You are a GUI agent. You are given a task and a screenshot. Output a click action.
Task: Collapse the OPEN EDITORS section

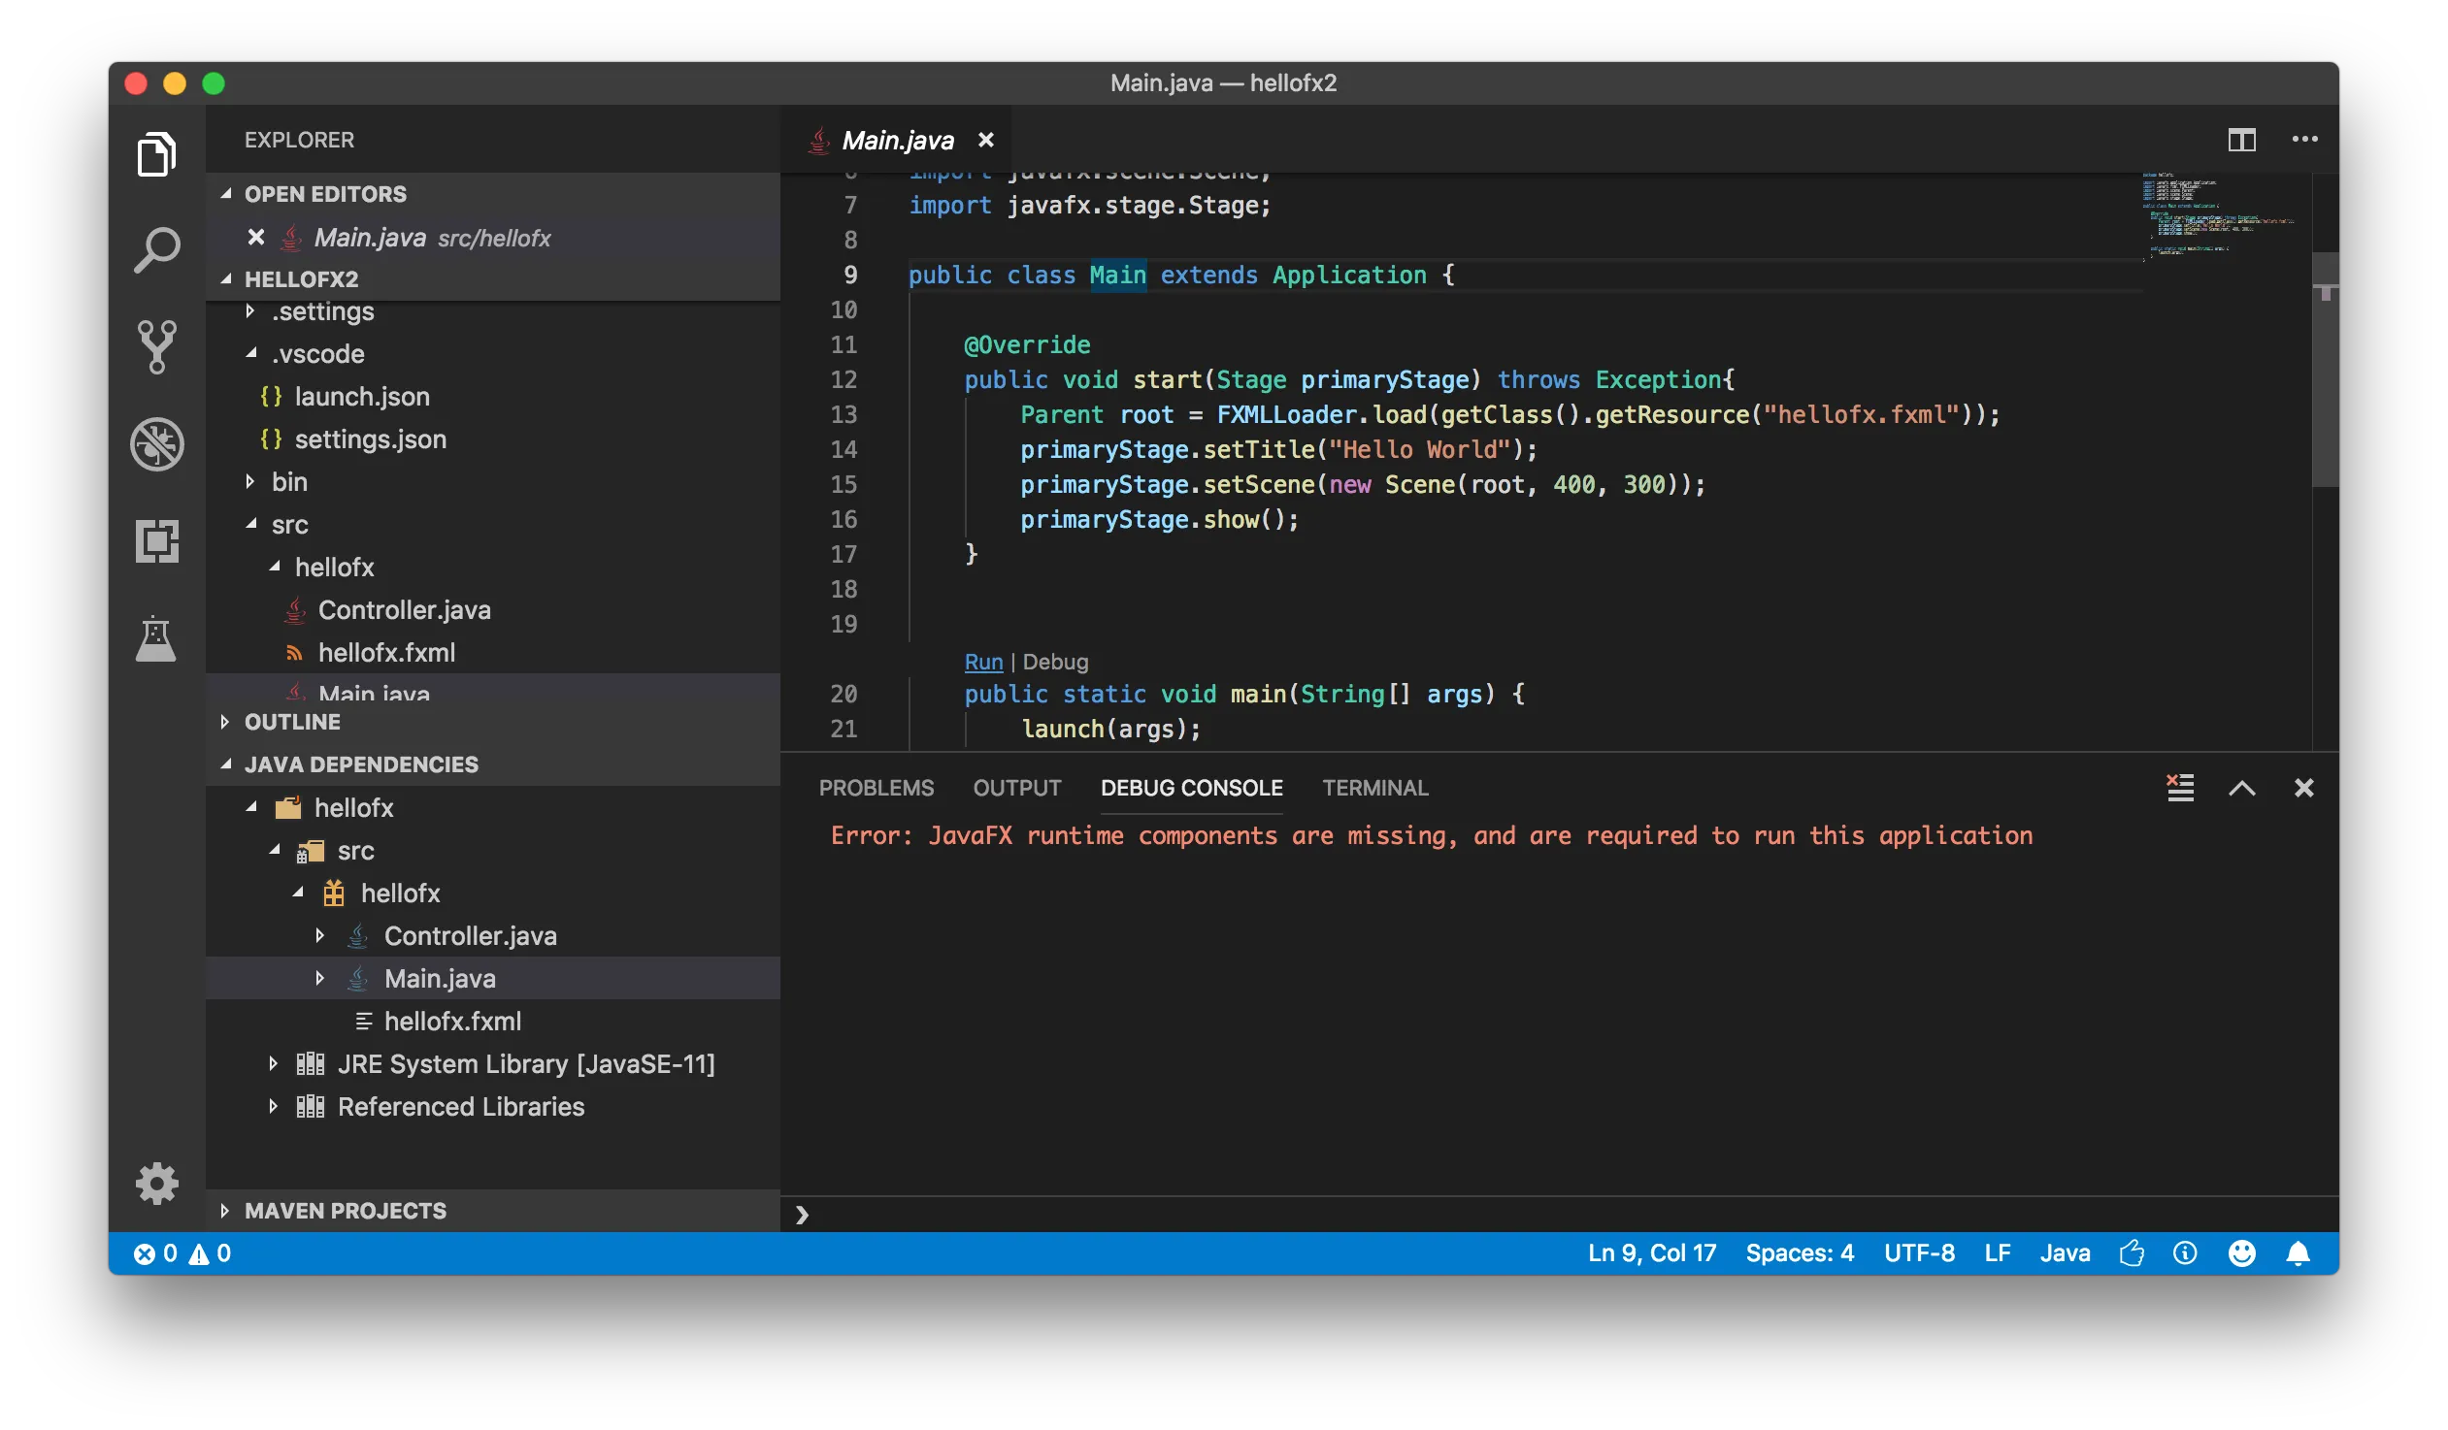click(324, 194)
